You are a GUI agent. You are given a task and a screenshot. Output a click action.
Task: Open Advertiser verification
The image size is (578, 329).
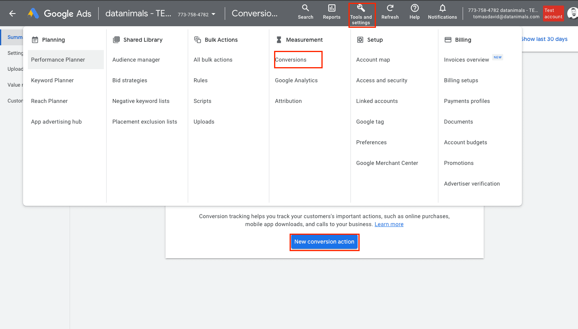click(472, 184)
